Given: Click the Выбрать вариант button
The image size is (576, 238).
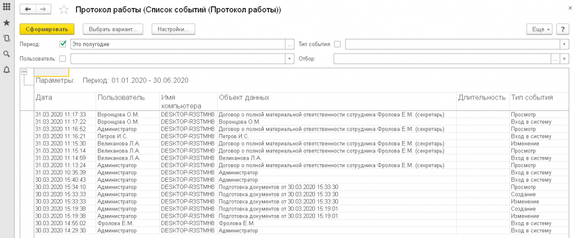Looking at the screenshot, I should (113, 29).
